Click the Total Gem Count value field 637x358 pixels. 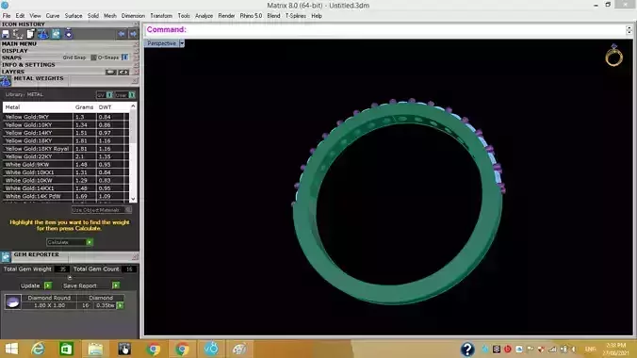pyautogui.click(x=129, y=269)
